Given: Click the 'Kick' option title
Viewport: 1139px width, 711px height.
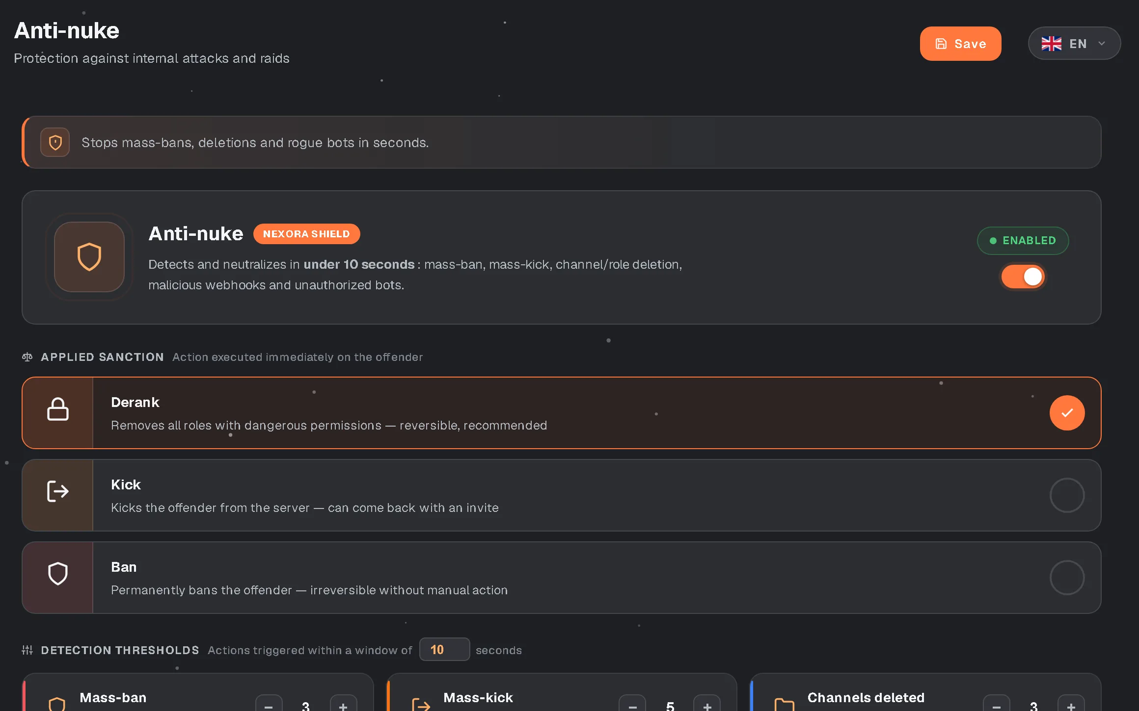Looking at the screenshot, I should point(126,484).
